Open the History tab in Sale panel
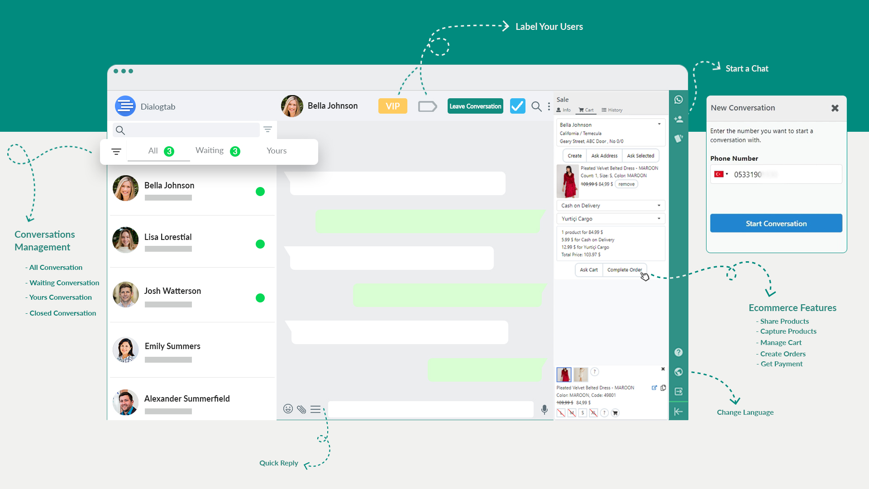Image resolution: width=869 pixels, height=489 pixels. click(612, 110)
